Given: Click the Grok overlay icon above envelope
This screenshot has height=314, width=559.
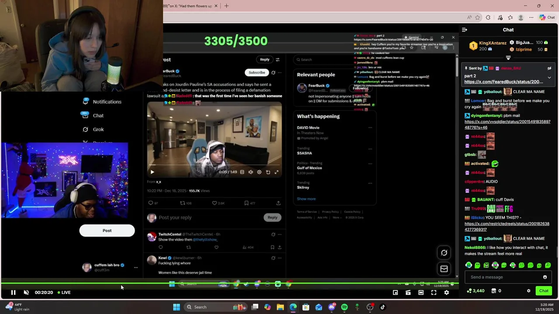Looking at the screenshot, I should point(444,253).
